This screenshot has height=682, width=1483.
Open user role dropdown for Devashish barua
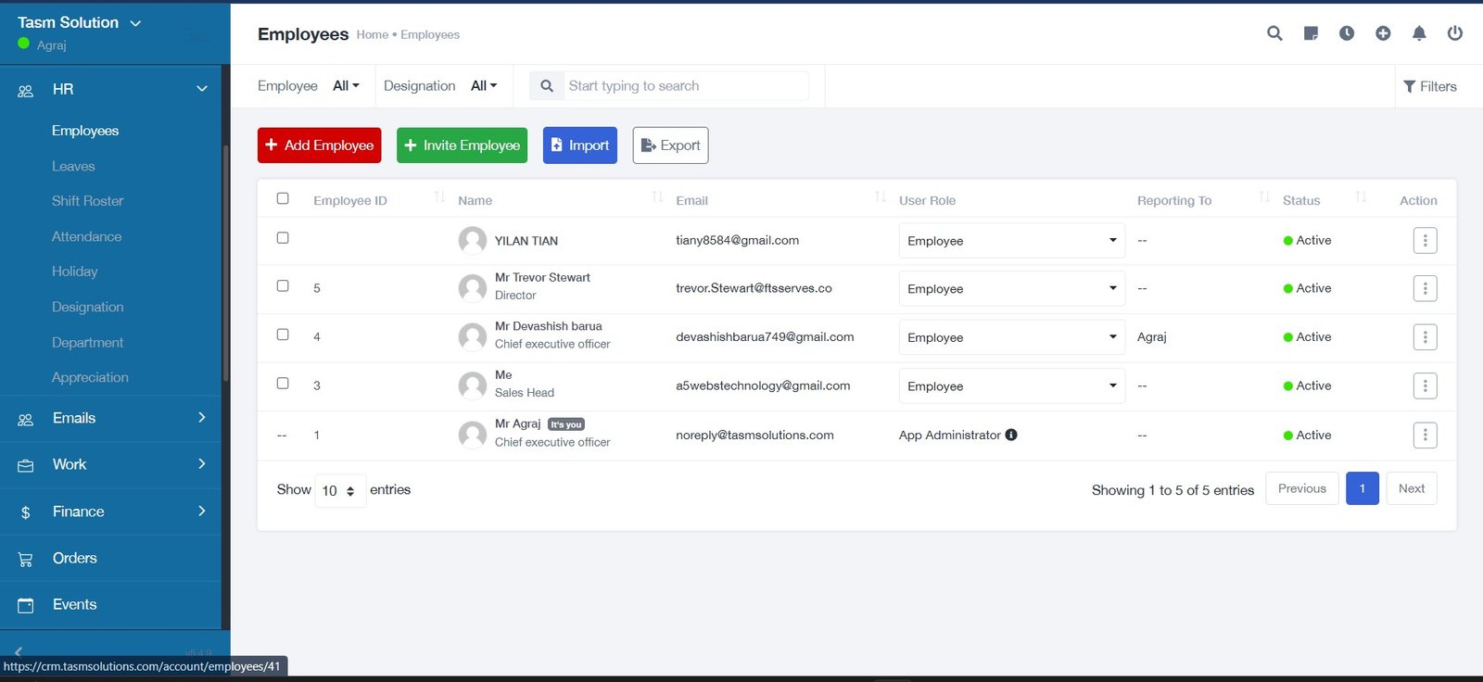1011,337
